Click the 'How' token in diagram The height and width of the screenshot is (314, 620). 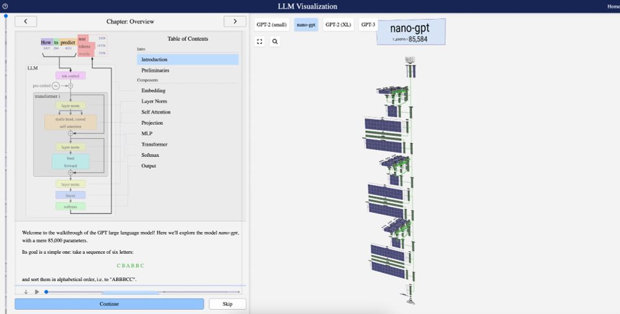[46, 42]
